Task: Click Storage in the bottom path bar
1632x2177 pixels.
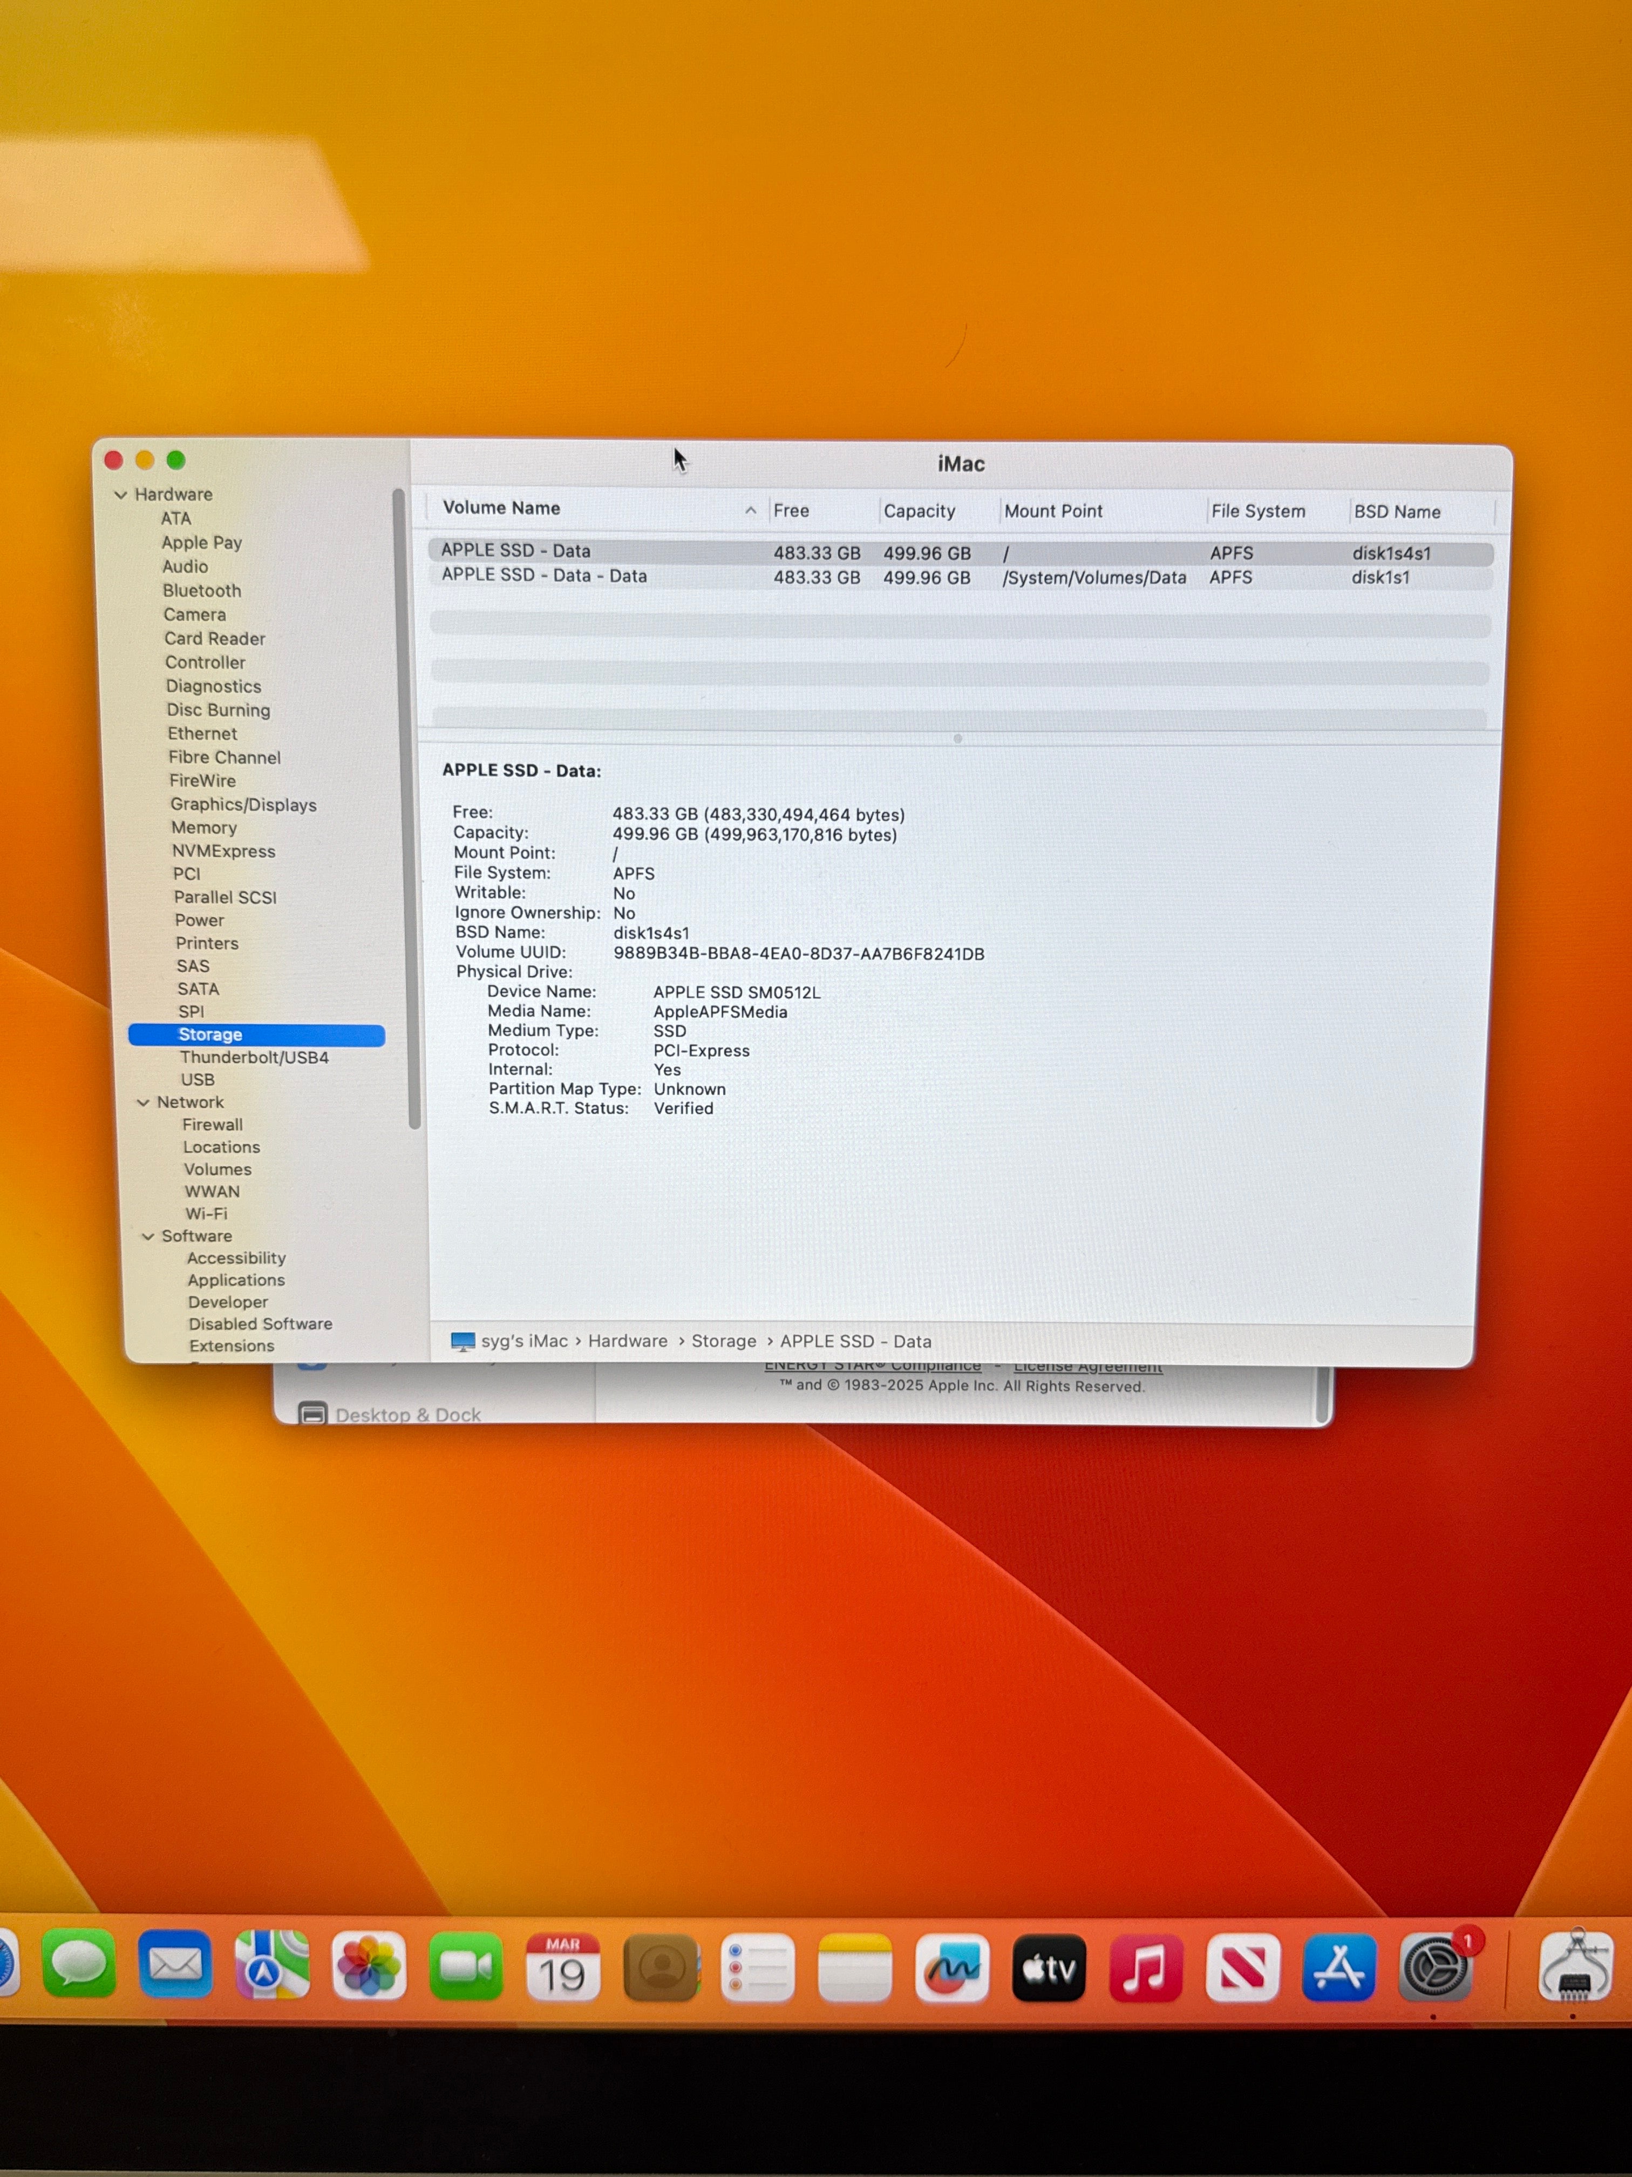Action: pos(724,1342)
